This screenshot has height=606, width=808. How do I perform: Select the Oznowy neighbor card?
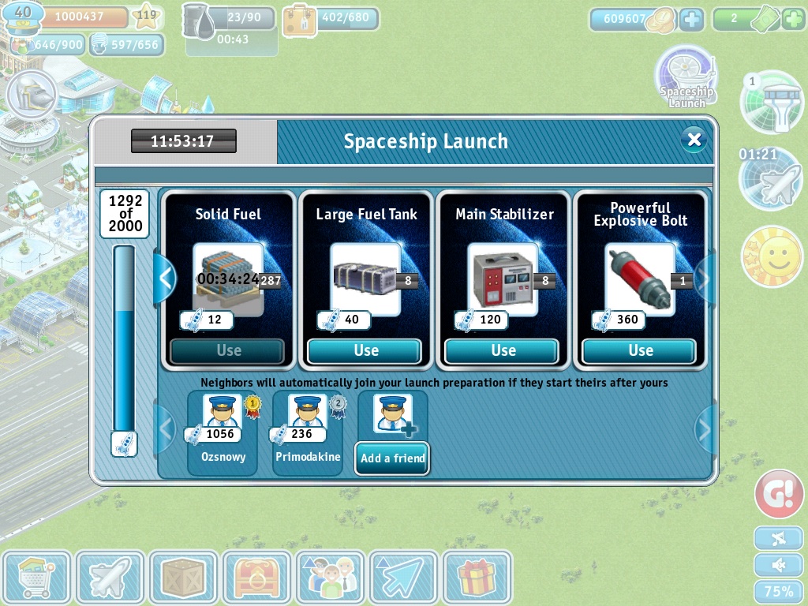[223, 433]
